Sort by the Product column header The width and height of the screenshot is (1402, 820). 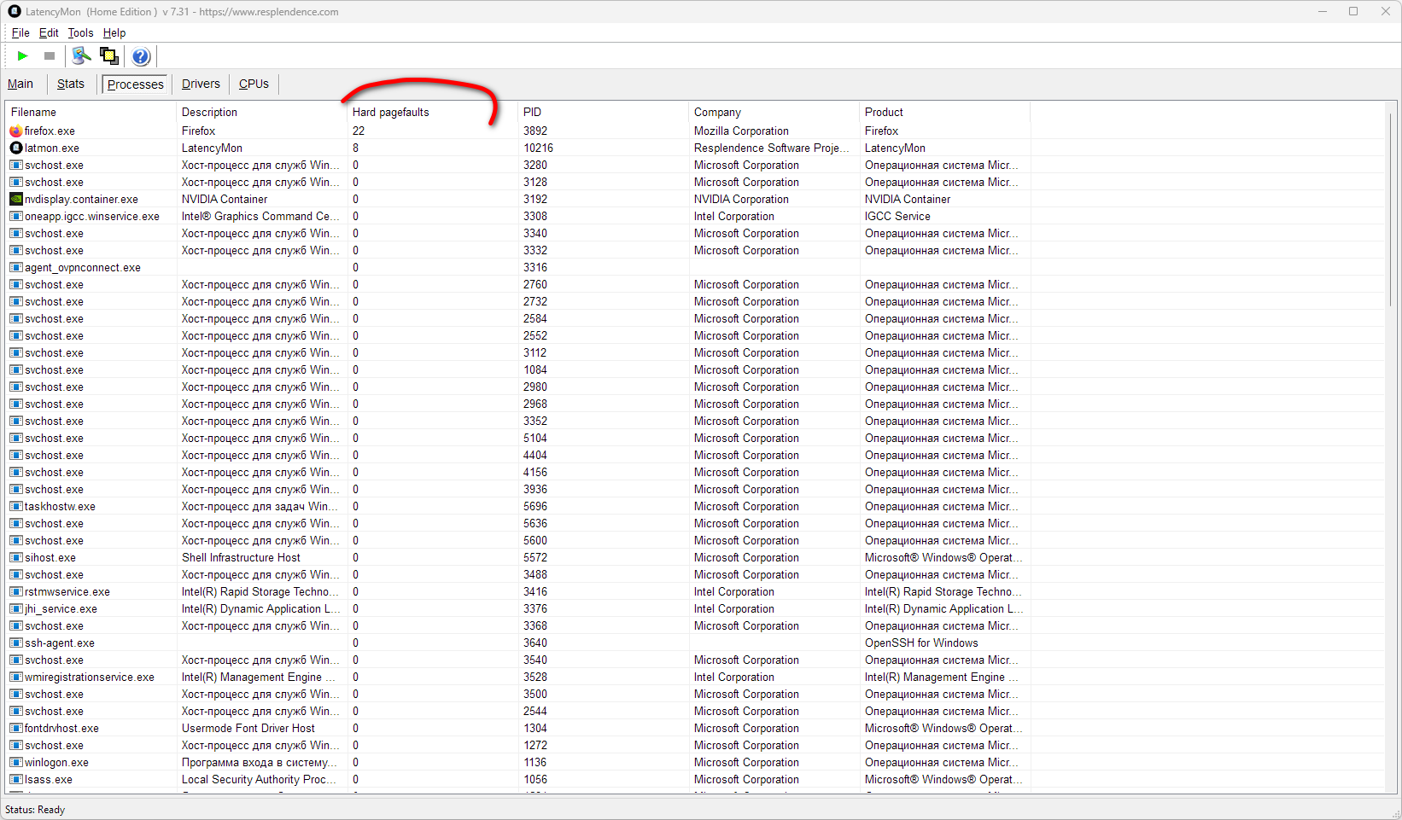click(944, 112)
